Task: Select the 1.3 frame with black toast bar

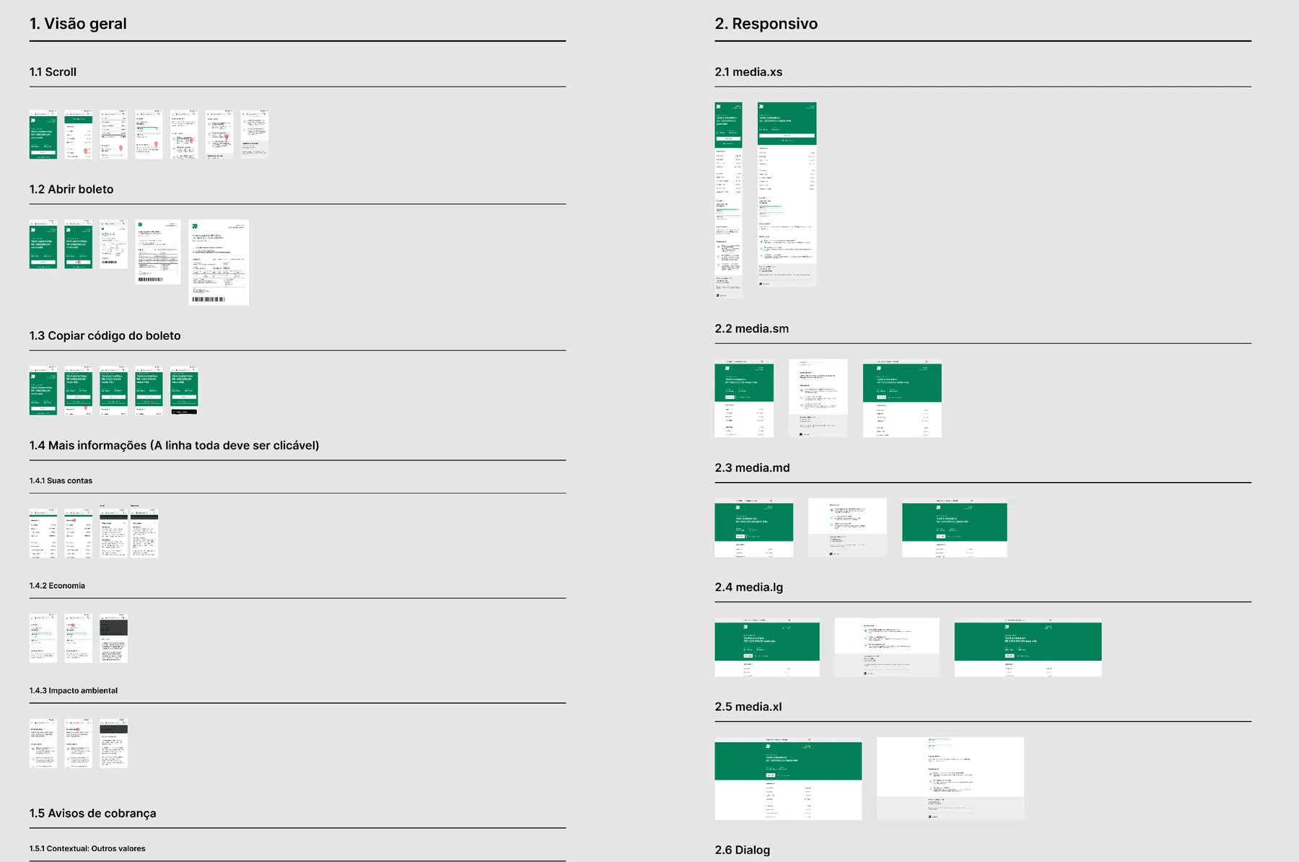Action: point(184,390)
